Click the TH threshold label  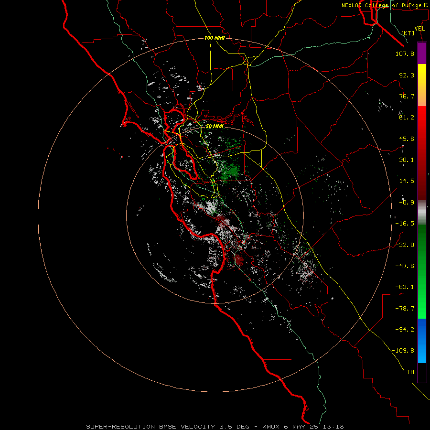tap(410, 372)
